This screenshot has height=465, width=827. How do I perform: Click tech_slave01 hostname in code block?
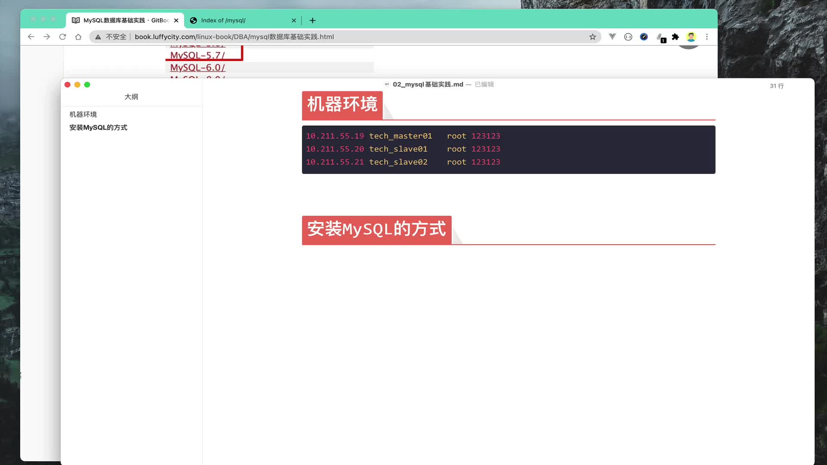click(398, 149)
